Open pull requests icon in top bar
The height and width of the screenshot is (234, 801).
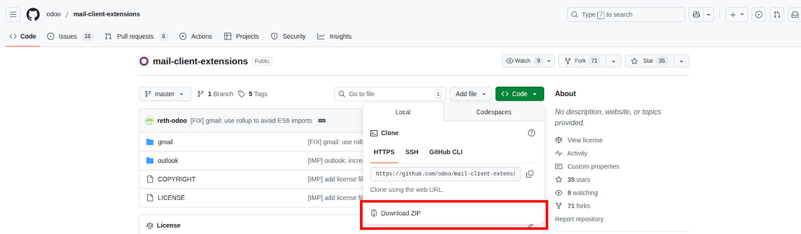click(x=777, y=15)
